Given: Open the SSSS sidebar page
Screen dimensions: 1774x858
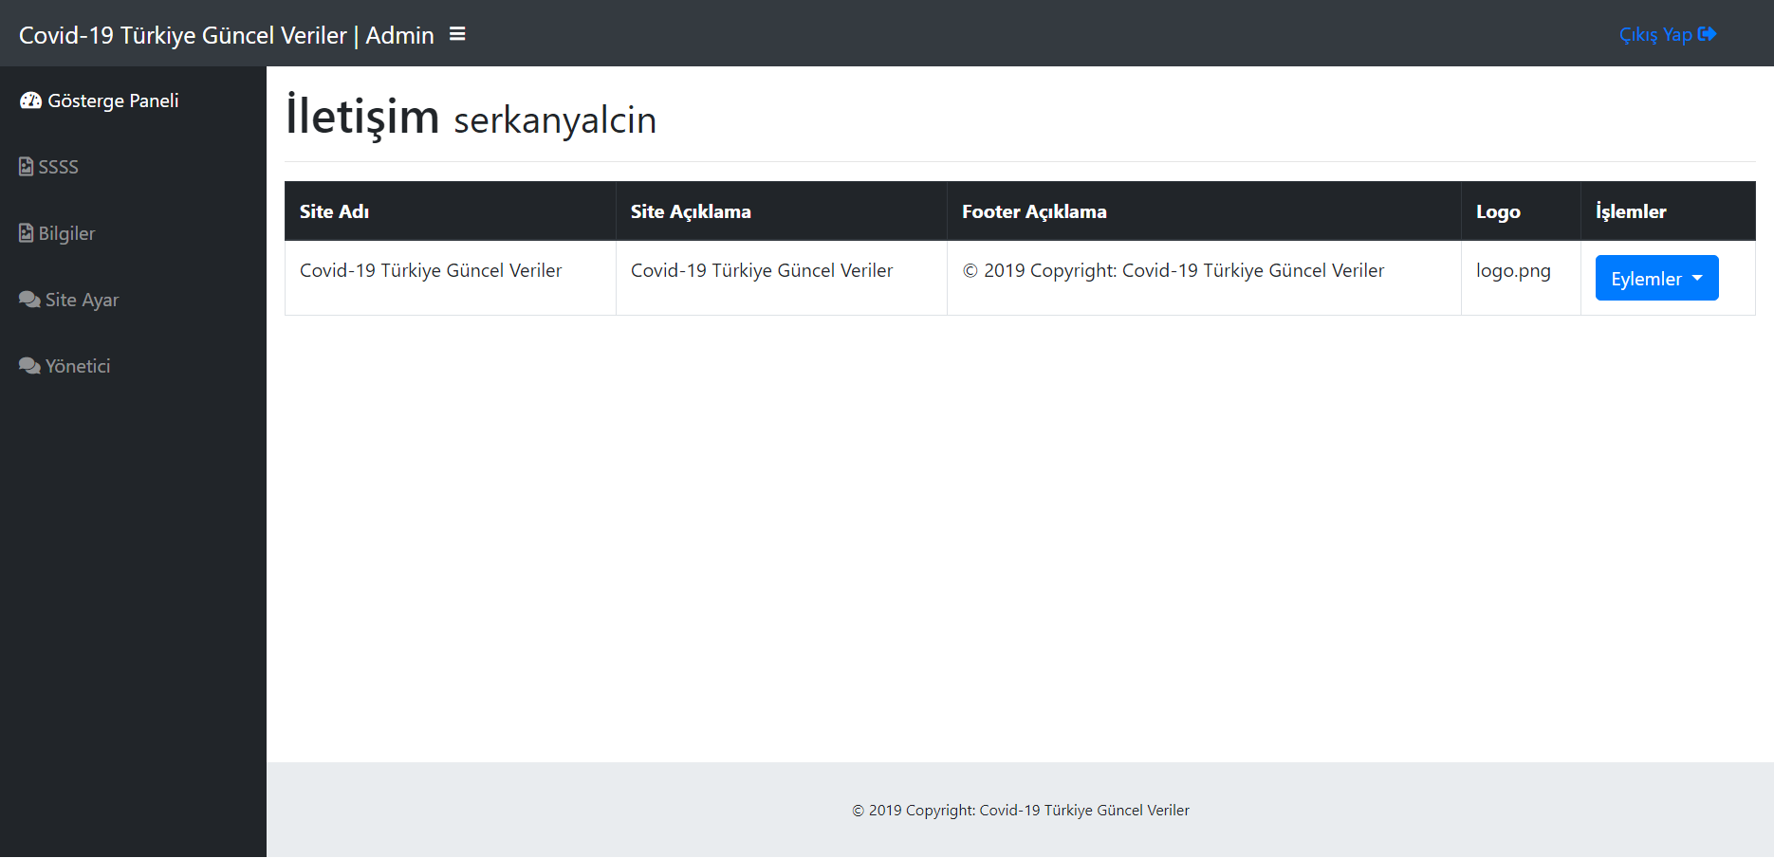Looking at the screenshot, I should click(x=58, y=167).
